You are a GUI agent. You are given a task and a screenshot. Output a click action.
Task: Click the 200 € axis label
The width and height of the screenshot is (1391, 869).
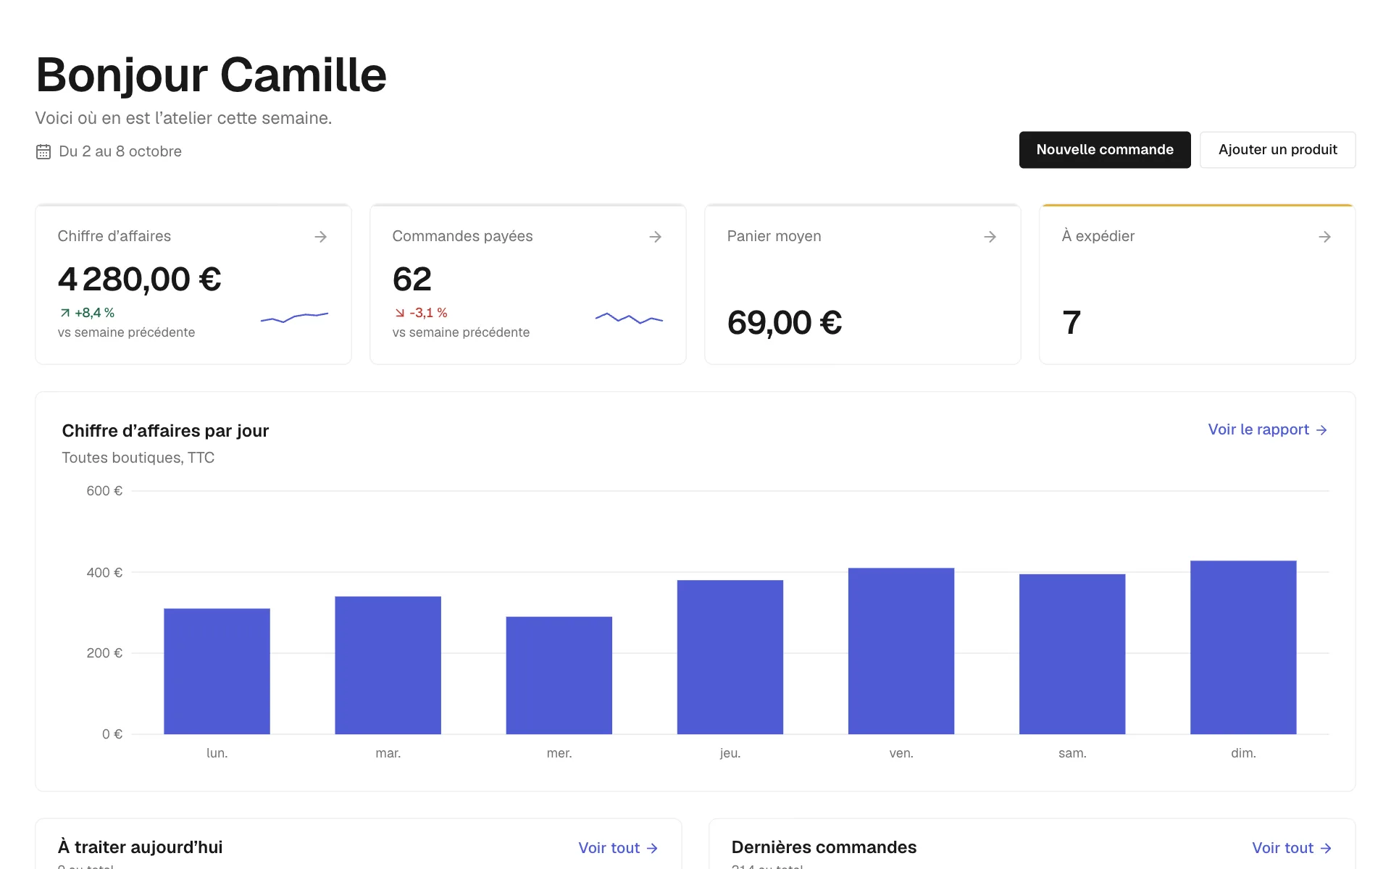pyautogui.click(x=104, y=653)
